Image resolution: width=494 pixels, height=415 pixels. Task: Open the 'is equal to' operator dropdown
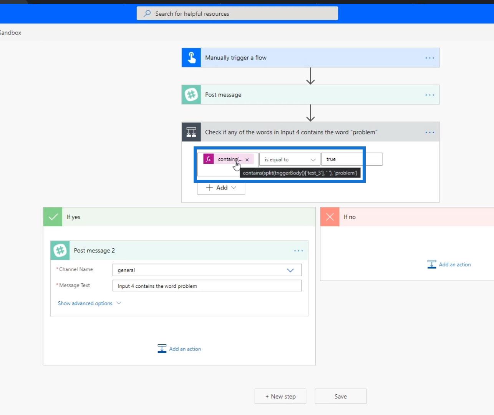pos(290,159)
